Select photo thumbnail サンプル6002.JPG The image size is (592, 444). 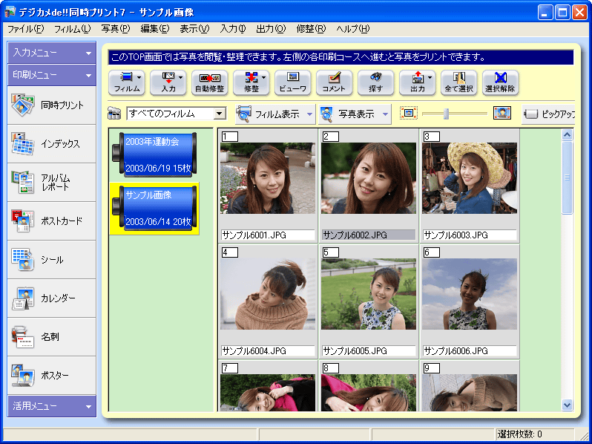coord(369,178)
